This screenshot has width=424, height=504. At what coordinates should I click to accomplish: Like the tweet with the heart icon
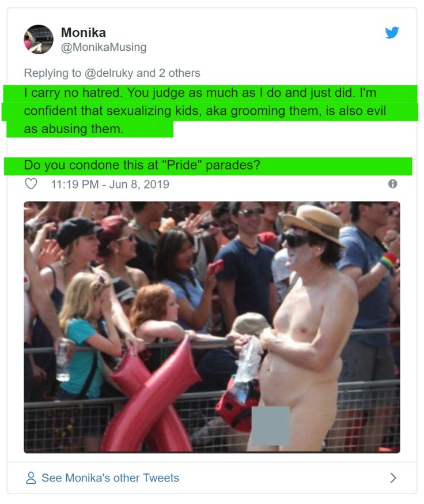31,184
